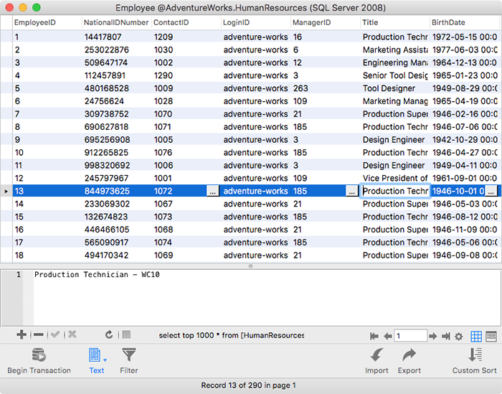Click the delete record minus icon
The height and width of the screenshot is (394, 502).
[x=39, y=335]
